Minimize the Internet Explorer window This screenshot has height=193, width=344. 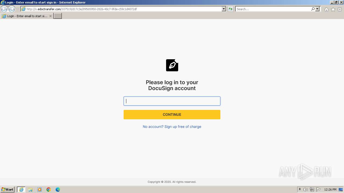point(332,2)
